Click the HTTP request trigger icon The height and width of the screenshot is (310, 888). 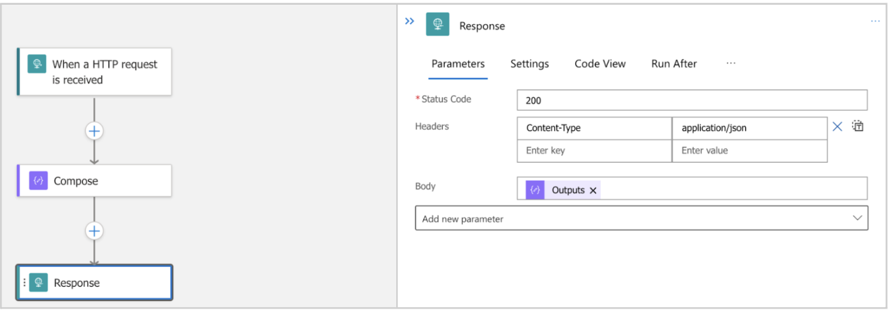[37, 64]
